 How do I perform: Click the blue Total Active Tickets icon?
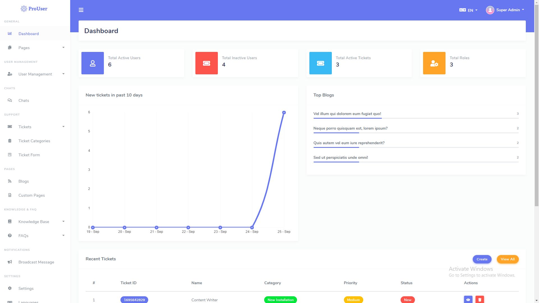coord(321,63)
